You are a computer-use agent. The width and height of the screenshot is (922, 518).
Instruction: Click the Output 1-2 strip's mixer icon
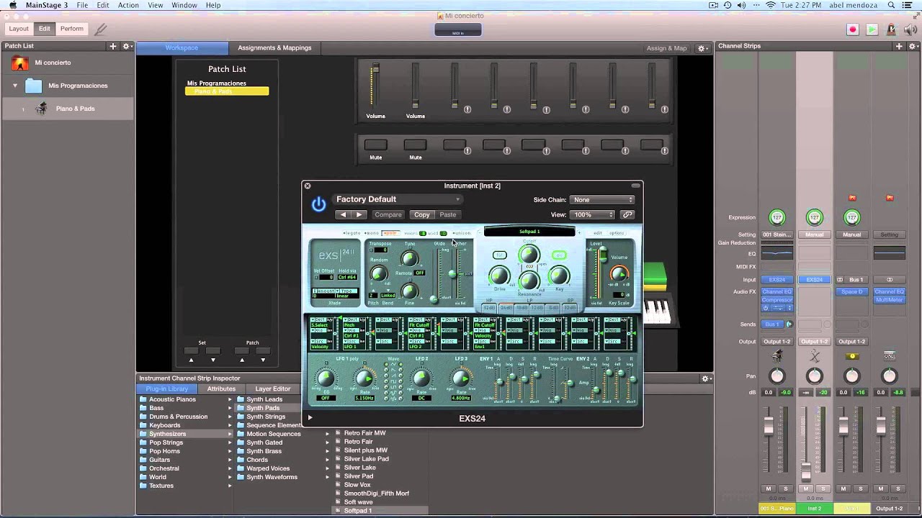pos(890,356)
